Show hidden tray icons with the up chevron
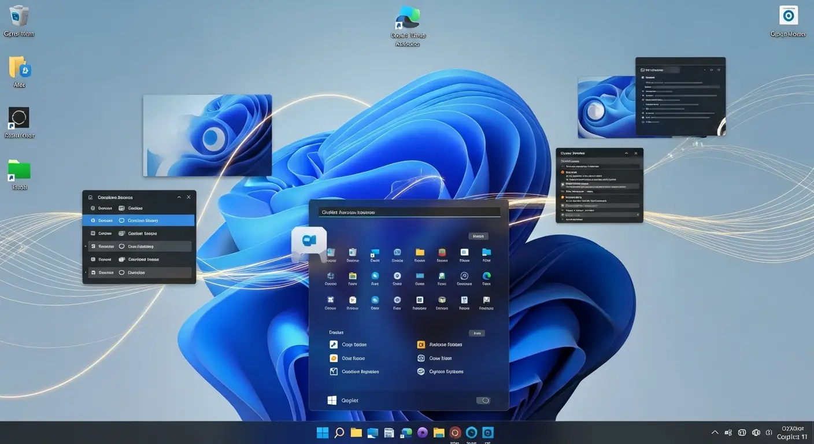This screenshot has height=444, width=814. point(715,432)
